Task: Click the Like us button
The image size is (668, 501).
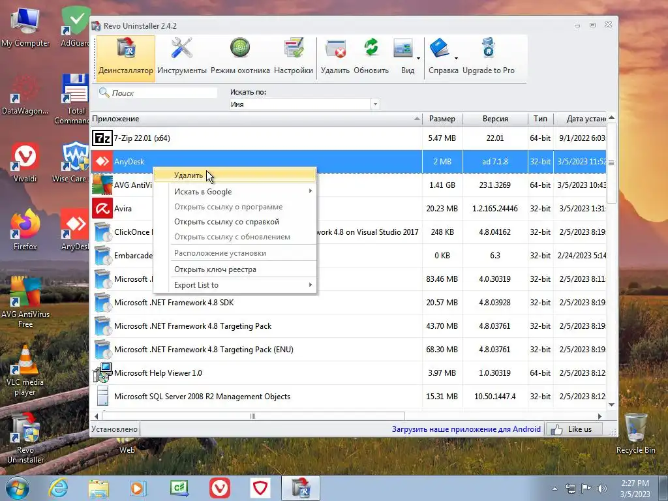Action: click(574, 429)
